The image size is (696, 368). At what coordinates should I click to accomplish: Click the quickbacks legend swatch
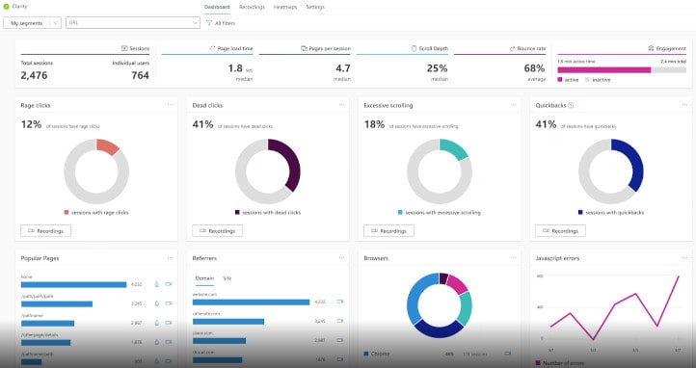click(580, 212)
